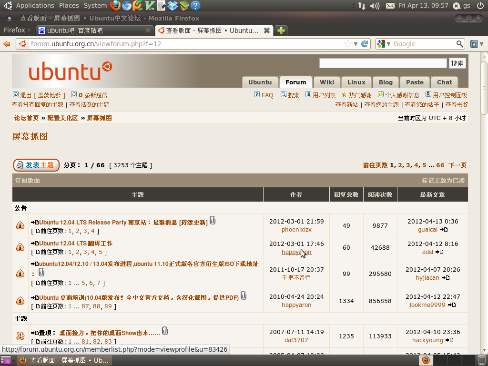
Task: Click the 搜索 button beside the forum search box
Action: [x=457, y=63]
